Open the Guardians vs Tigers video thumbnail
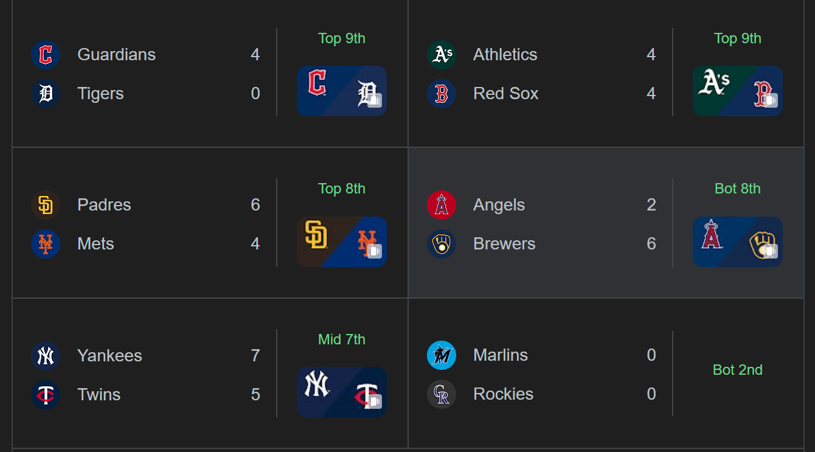The image size is (815, 452). point(342,91)
